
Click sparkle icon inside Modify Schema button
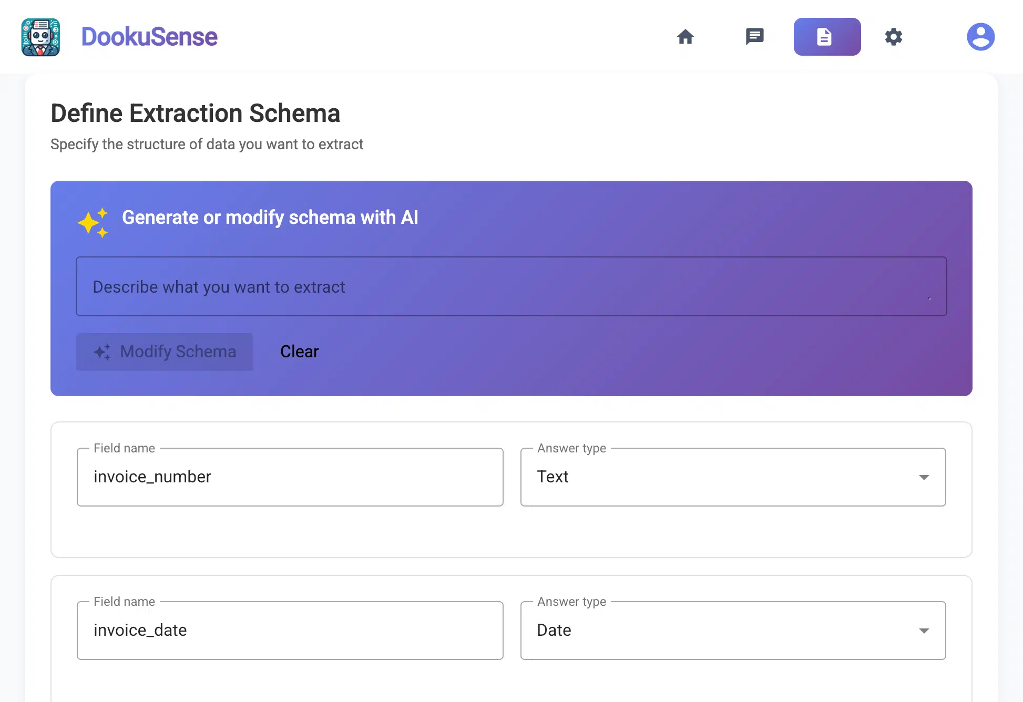point(102,352)
